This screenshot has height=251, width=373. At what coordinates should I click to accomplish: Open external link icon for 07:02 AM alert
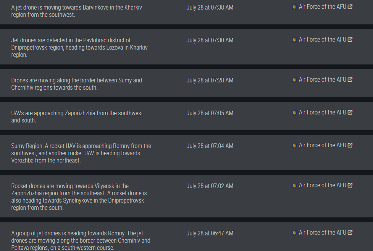[350, 185]
